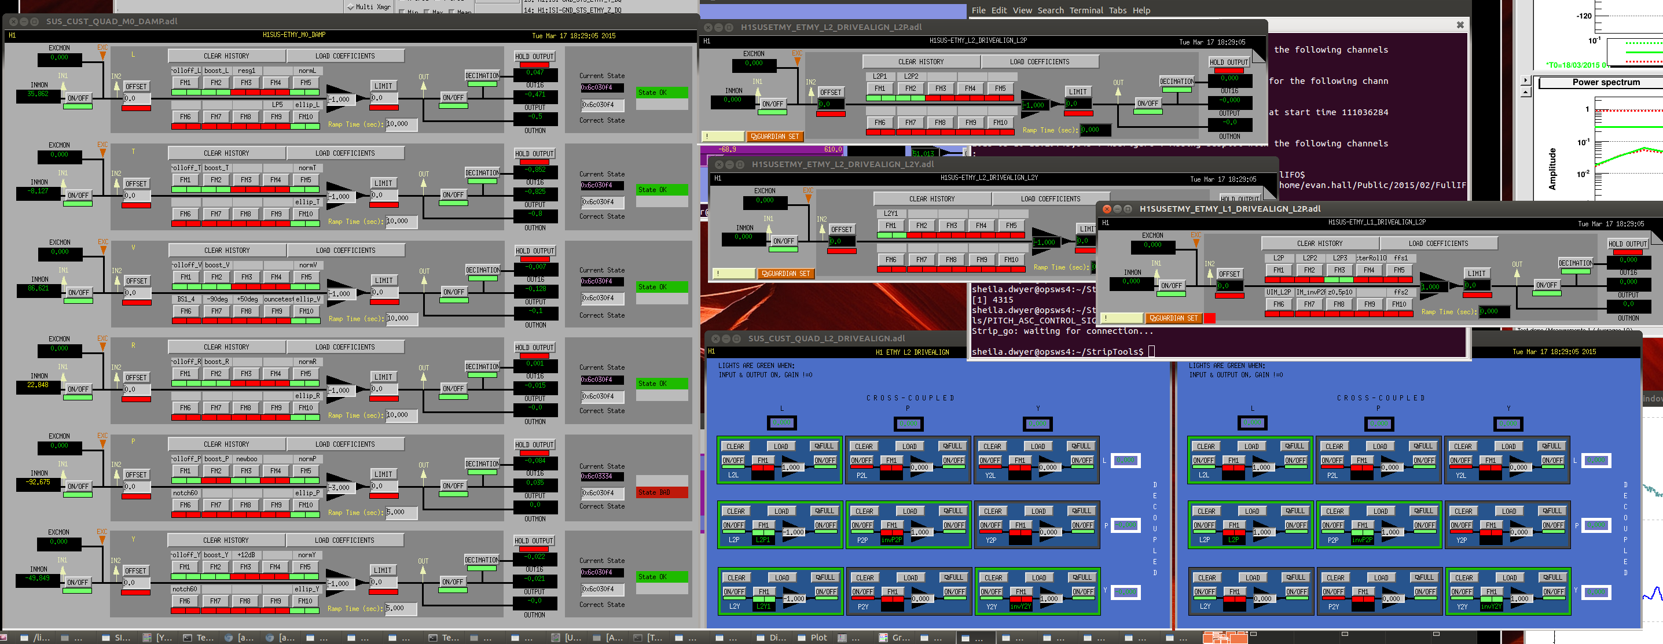Click the Plot window icon in taskbar
The width and height of the screenshot is (1663, 644).
pyautogui.click(x=813, y=638)
